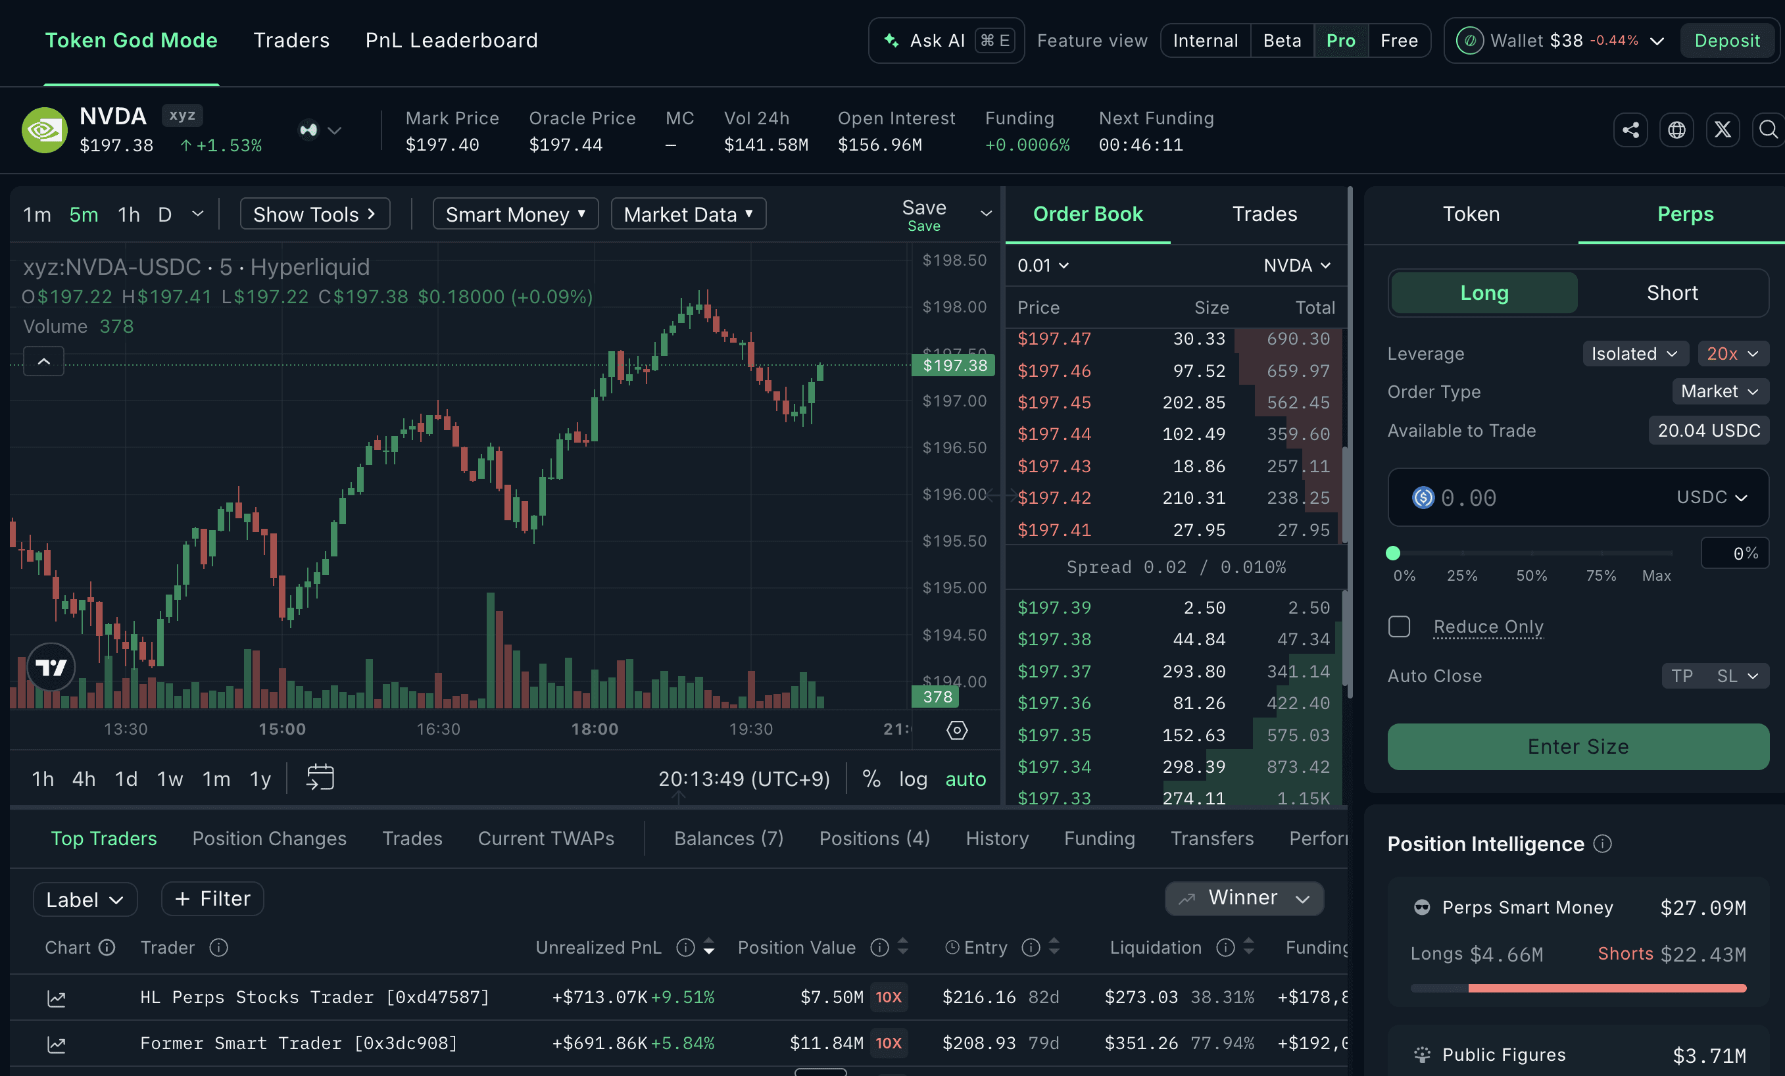
Task: Open Market Data dropdown
Action: click(688, 214)
